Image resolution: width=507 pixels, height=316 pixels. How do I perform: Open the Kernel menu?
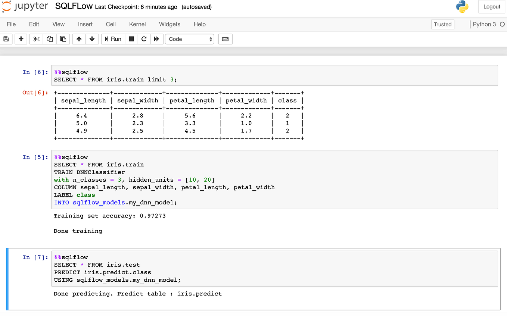(137, 24)
